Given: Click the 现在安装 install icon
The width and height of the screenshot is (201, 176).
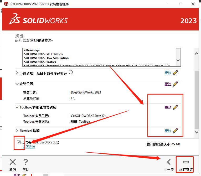Looking at the screenshot, I should click(186, 162).
